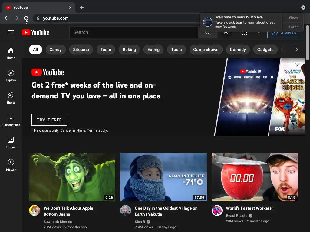Image resolution: width=310 pixels, height=232 pixels.
Task: Open the tab search dropdown arrow
Action: pos(303,8)
